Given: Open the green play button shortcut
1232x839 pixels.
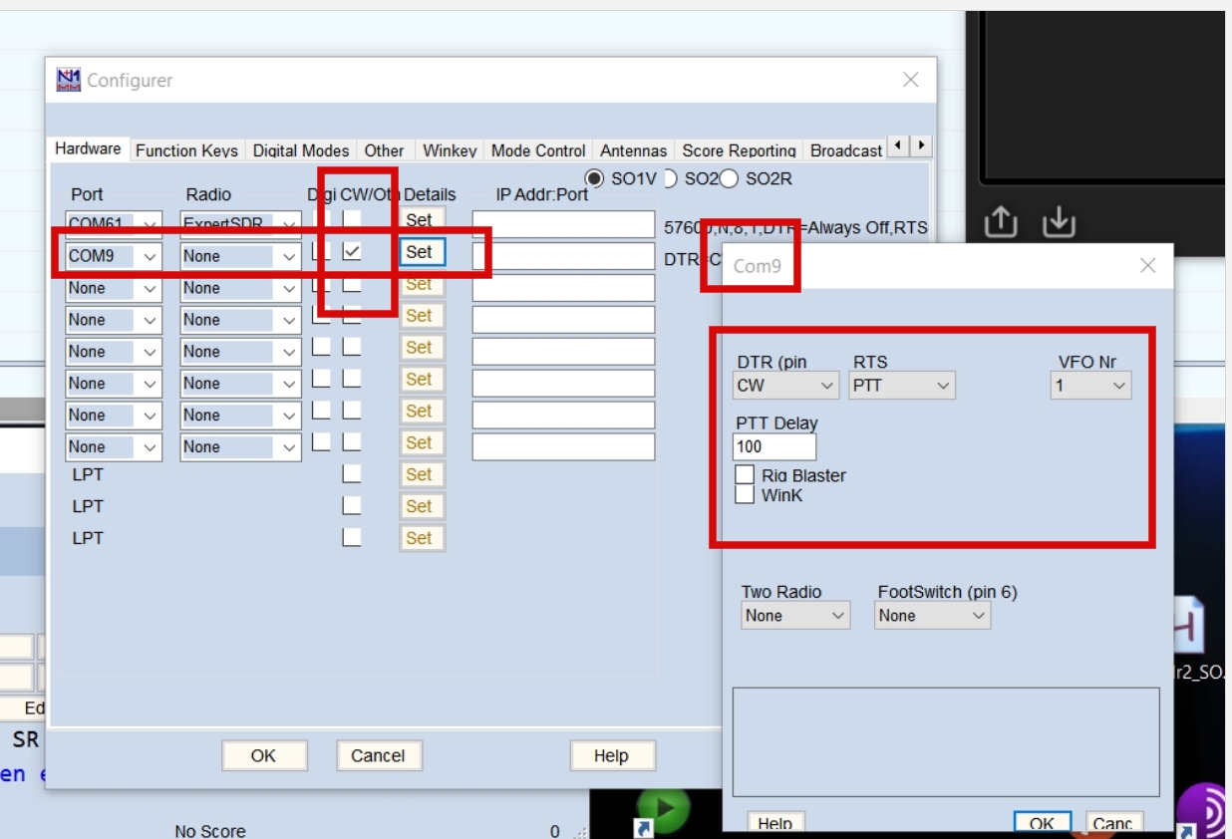Looking at the screenshot, I should (663, 808).
